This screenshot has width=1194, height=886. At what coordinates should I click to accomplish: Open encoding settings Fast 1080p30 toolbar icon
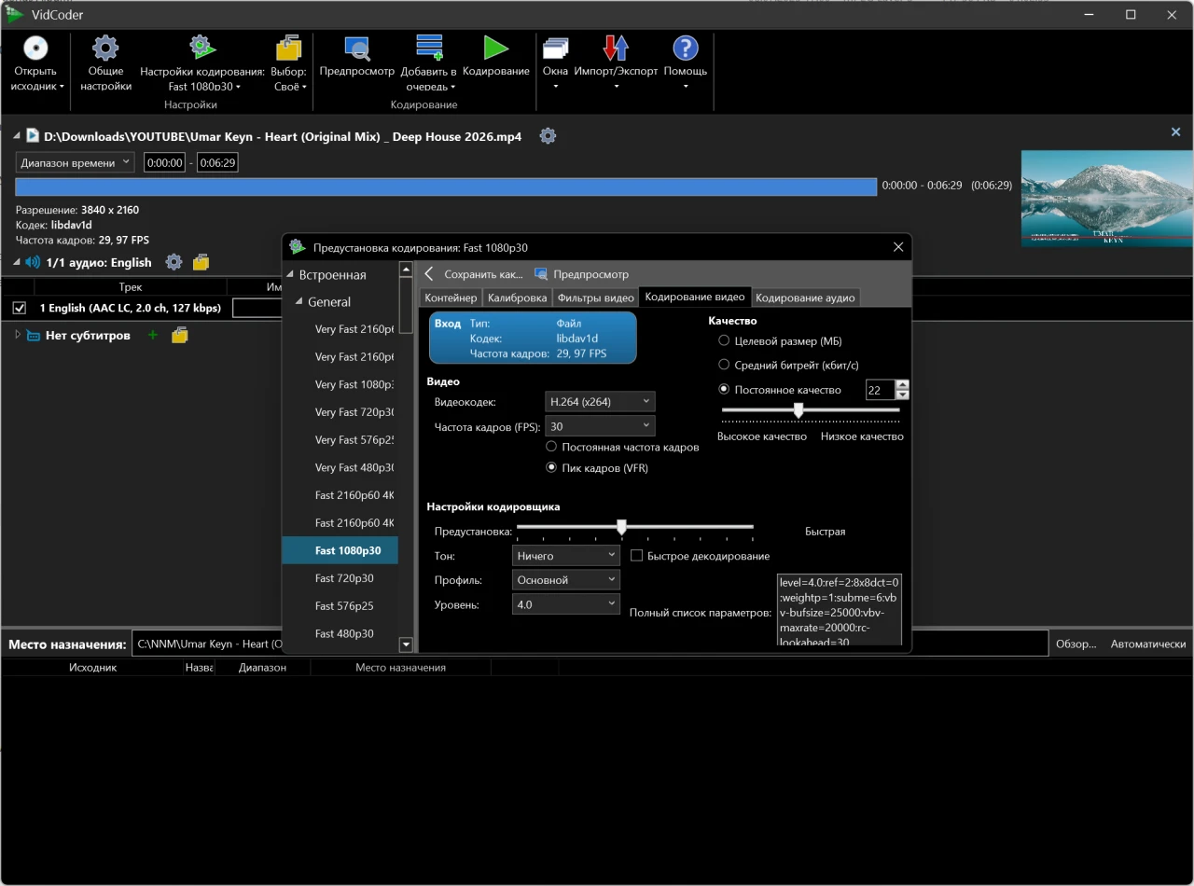[x=202, y=48]
